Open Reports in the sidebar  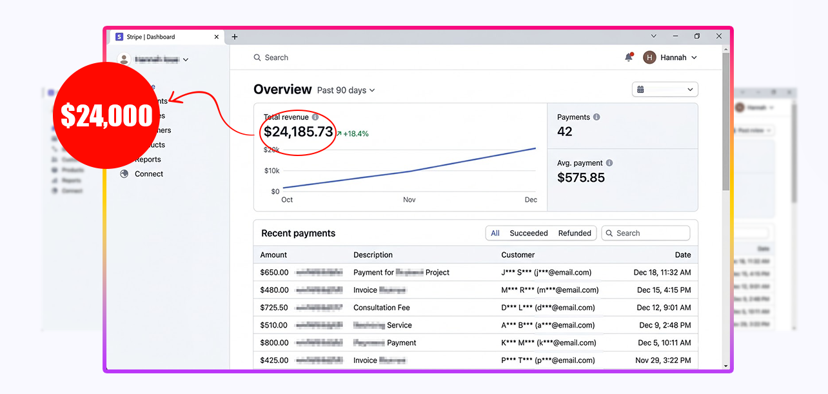(x=148, y=159)
